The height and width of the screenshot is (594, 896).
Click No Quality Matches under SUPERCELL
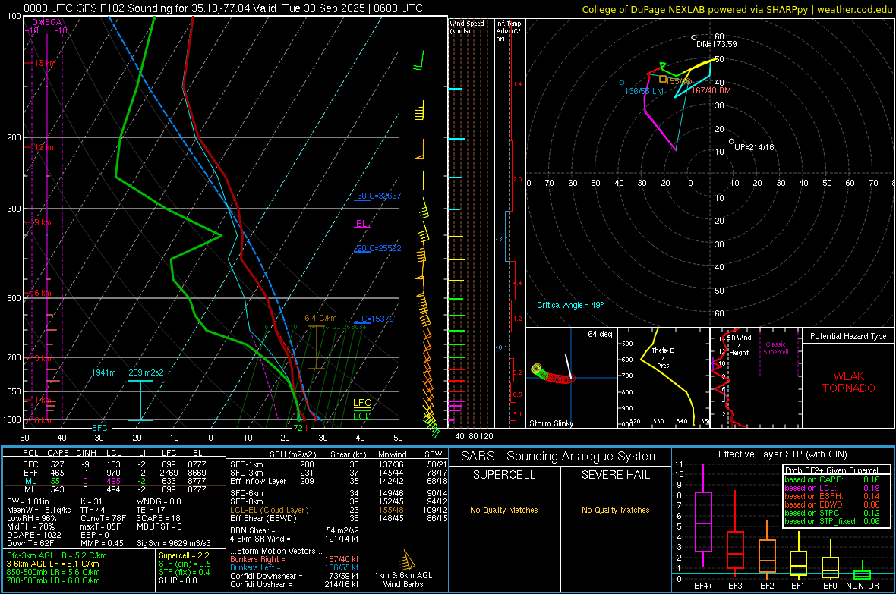click(x=504, y=510)
